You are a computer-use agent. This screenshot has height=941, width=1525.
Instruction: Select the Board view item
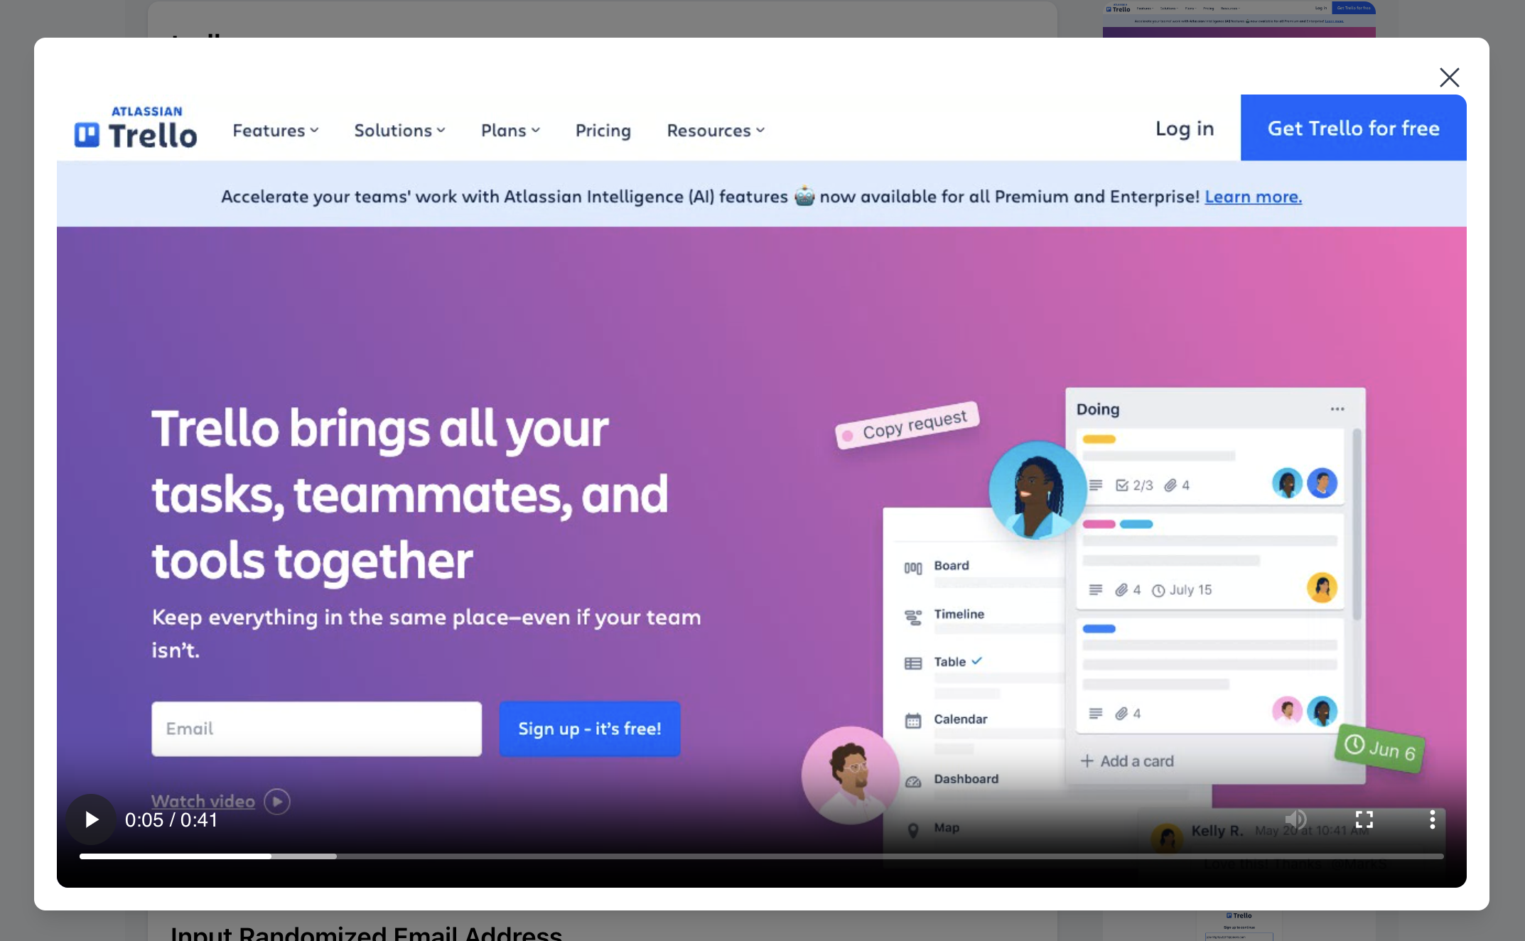(x=951, y=566)
